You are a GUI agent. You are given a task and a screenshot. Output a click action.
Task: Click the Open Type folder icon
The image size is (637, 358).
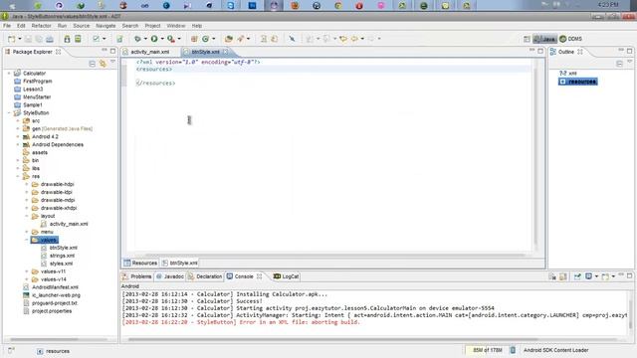pos(229,39)
